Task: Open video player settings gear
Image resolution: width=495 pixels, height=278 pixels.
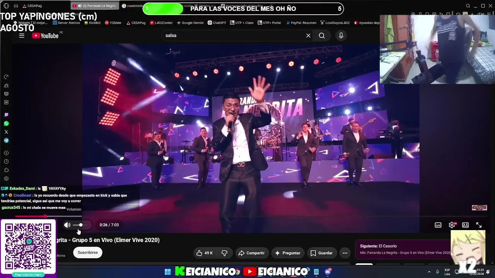Action: click(x=452, y=225)
